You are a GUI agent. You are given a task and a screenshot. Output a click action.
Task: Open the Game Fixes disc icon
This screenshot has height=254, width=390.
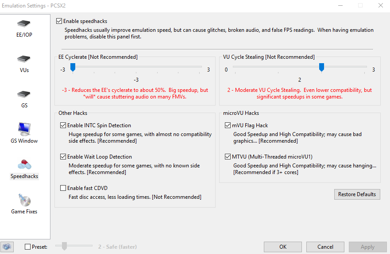pos(24,200)
